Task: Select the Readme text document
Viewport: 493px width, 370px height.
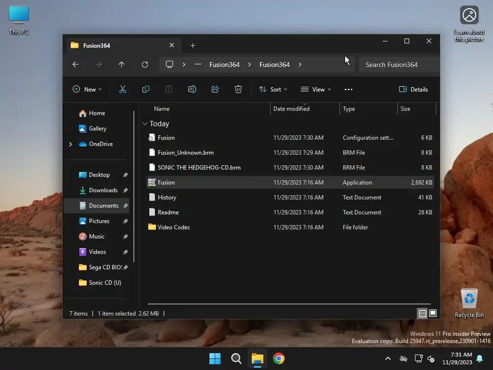Action: 290,212
